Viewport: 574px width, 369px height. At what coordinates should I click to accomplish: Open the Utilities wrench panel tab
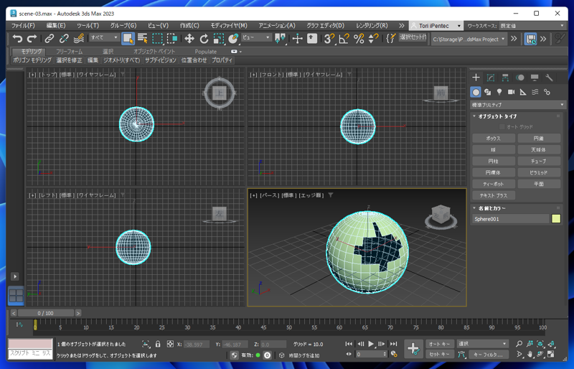pyautogui.click(x=549, y=78)
